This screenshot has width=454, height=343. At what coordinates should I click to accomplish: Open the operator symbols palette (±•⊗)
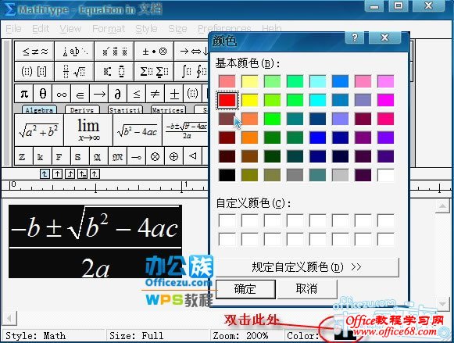(x=154, y=52)
